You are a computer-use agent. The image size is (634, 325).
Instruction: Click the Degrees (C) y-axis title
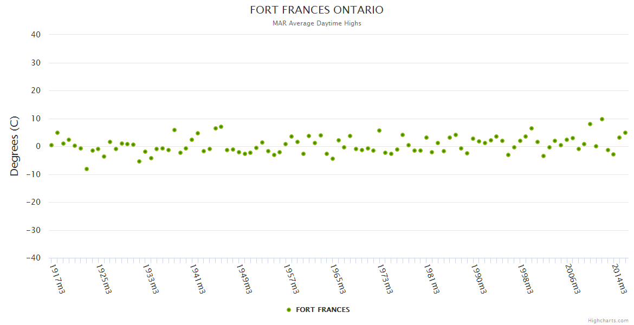[15, 146]
